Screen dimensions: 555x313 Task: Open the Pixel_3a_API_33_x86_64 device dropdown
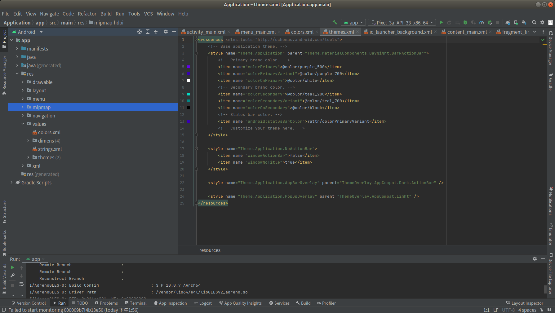pyautogui.click(x=402, y=22)
